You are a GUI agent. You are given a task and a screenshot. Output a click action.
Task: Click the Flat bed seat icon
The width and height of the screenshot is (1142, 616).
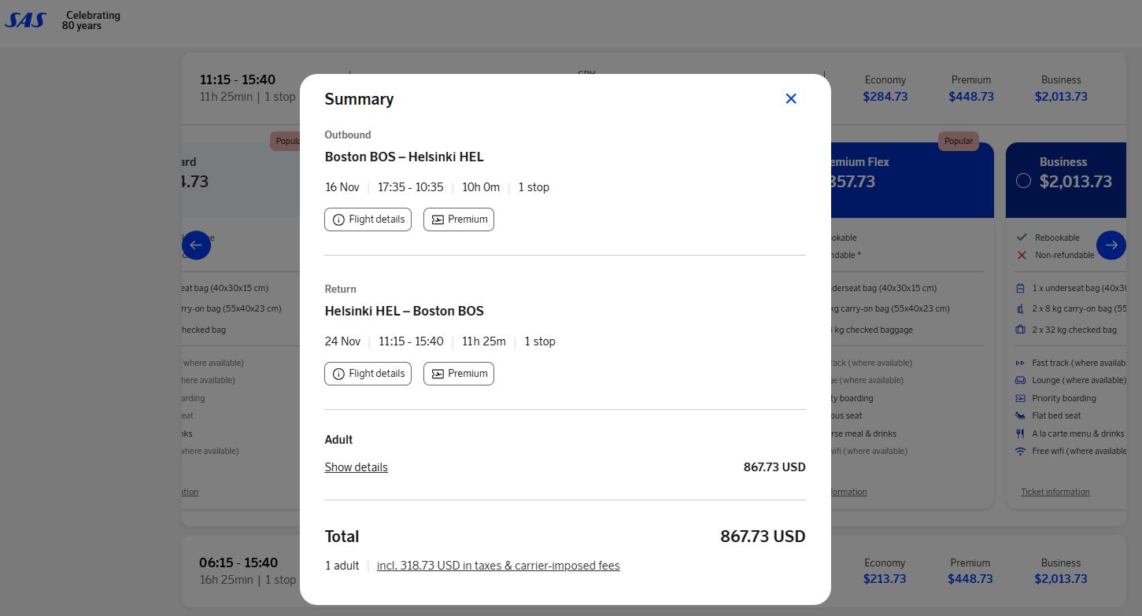pyautogui.click(x=1021, y=415)
